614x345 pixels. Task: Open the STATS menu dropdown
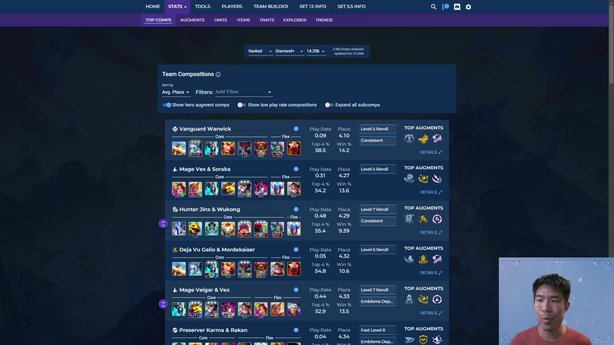(x=177, y=7)
